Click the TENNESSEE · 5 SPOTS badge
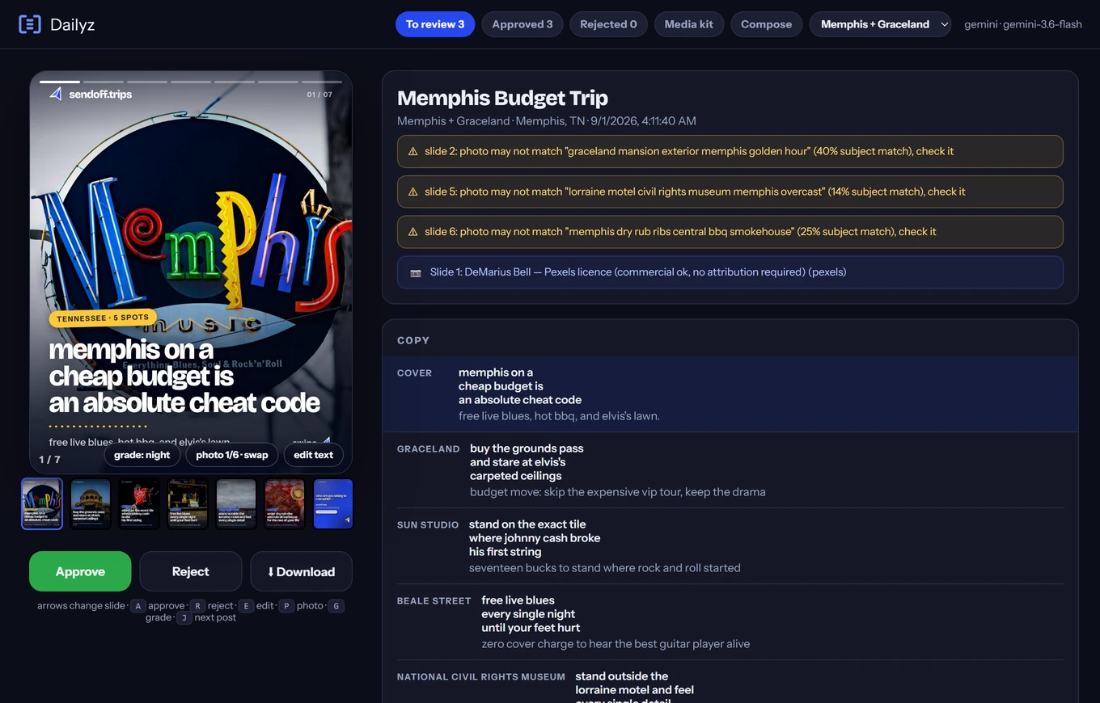The width and height of the screenshot is (1100, 703). coord(103,318)
